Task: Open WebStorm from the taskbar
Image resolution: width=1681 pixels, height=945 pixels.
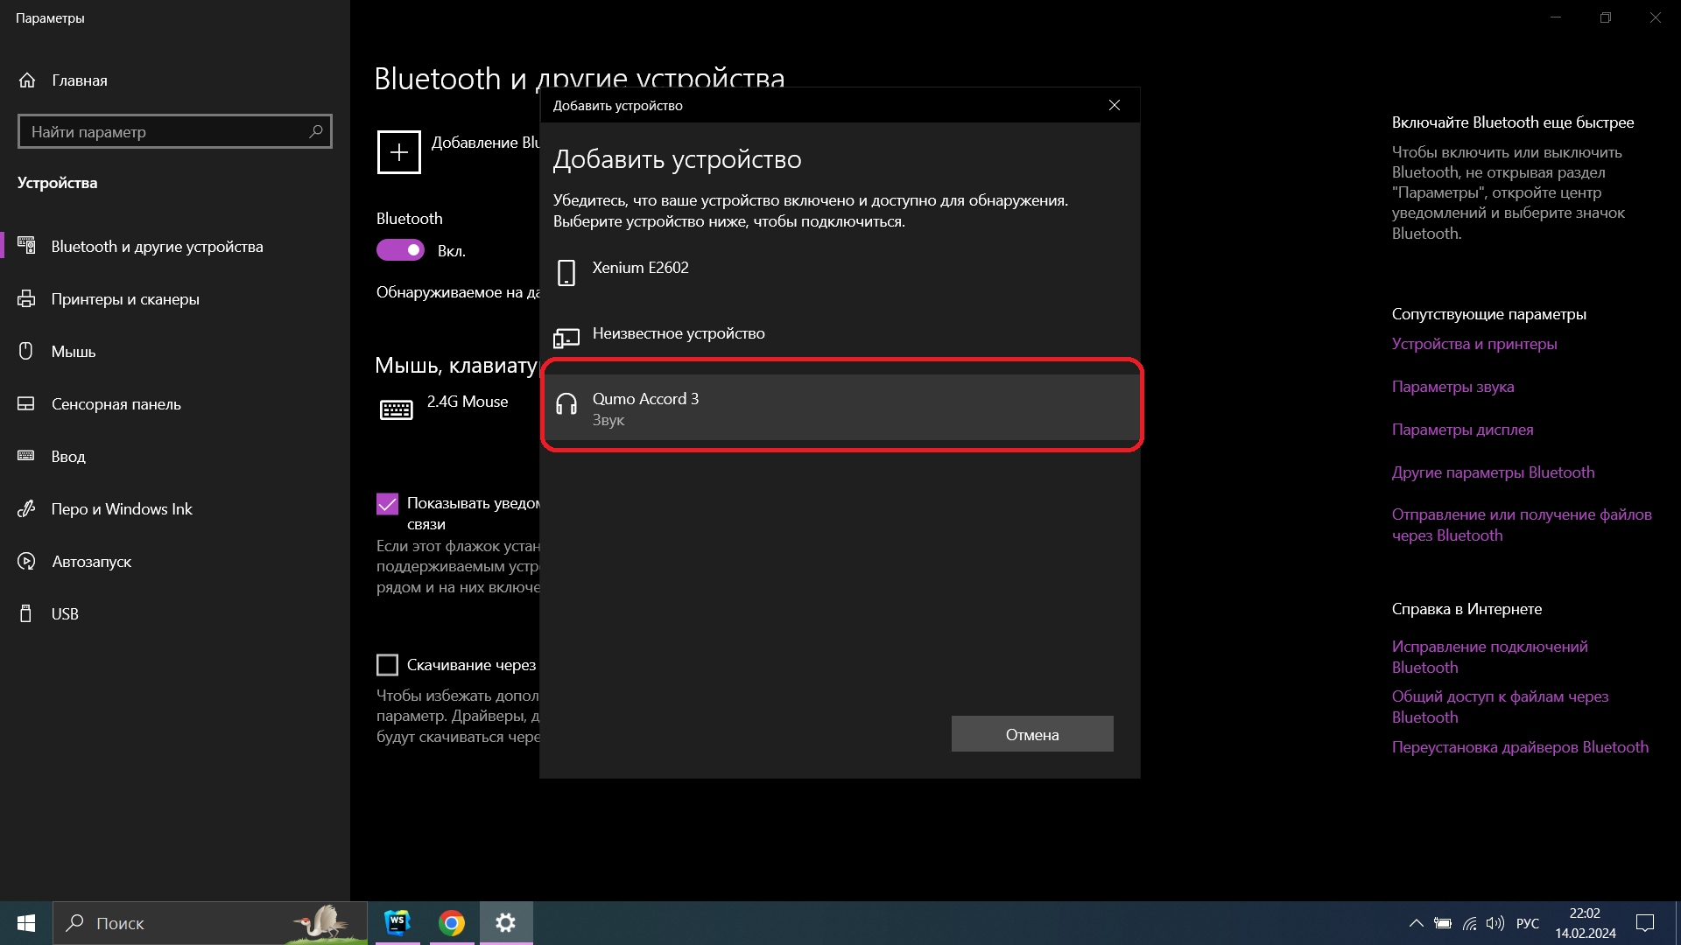Action: coord(397,923)
